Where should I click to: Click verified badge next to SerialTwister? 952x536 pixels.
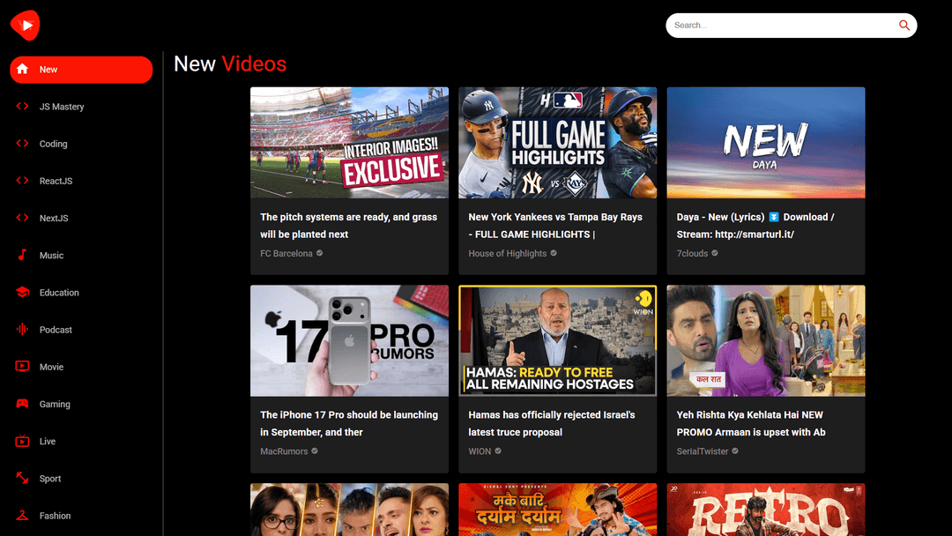pos(735,451)
